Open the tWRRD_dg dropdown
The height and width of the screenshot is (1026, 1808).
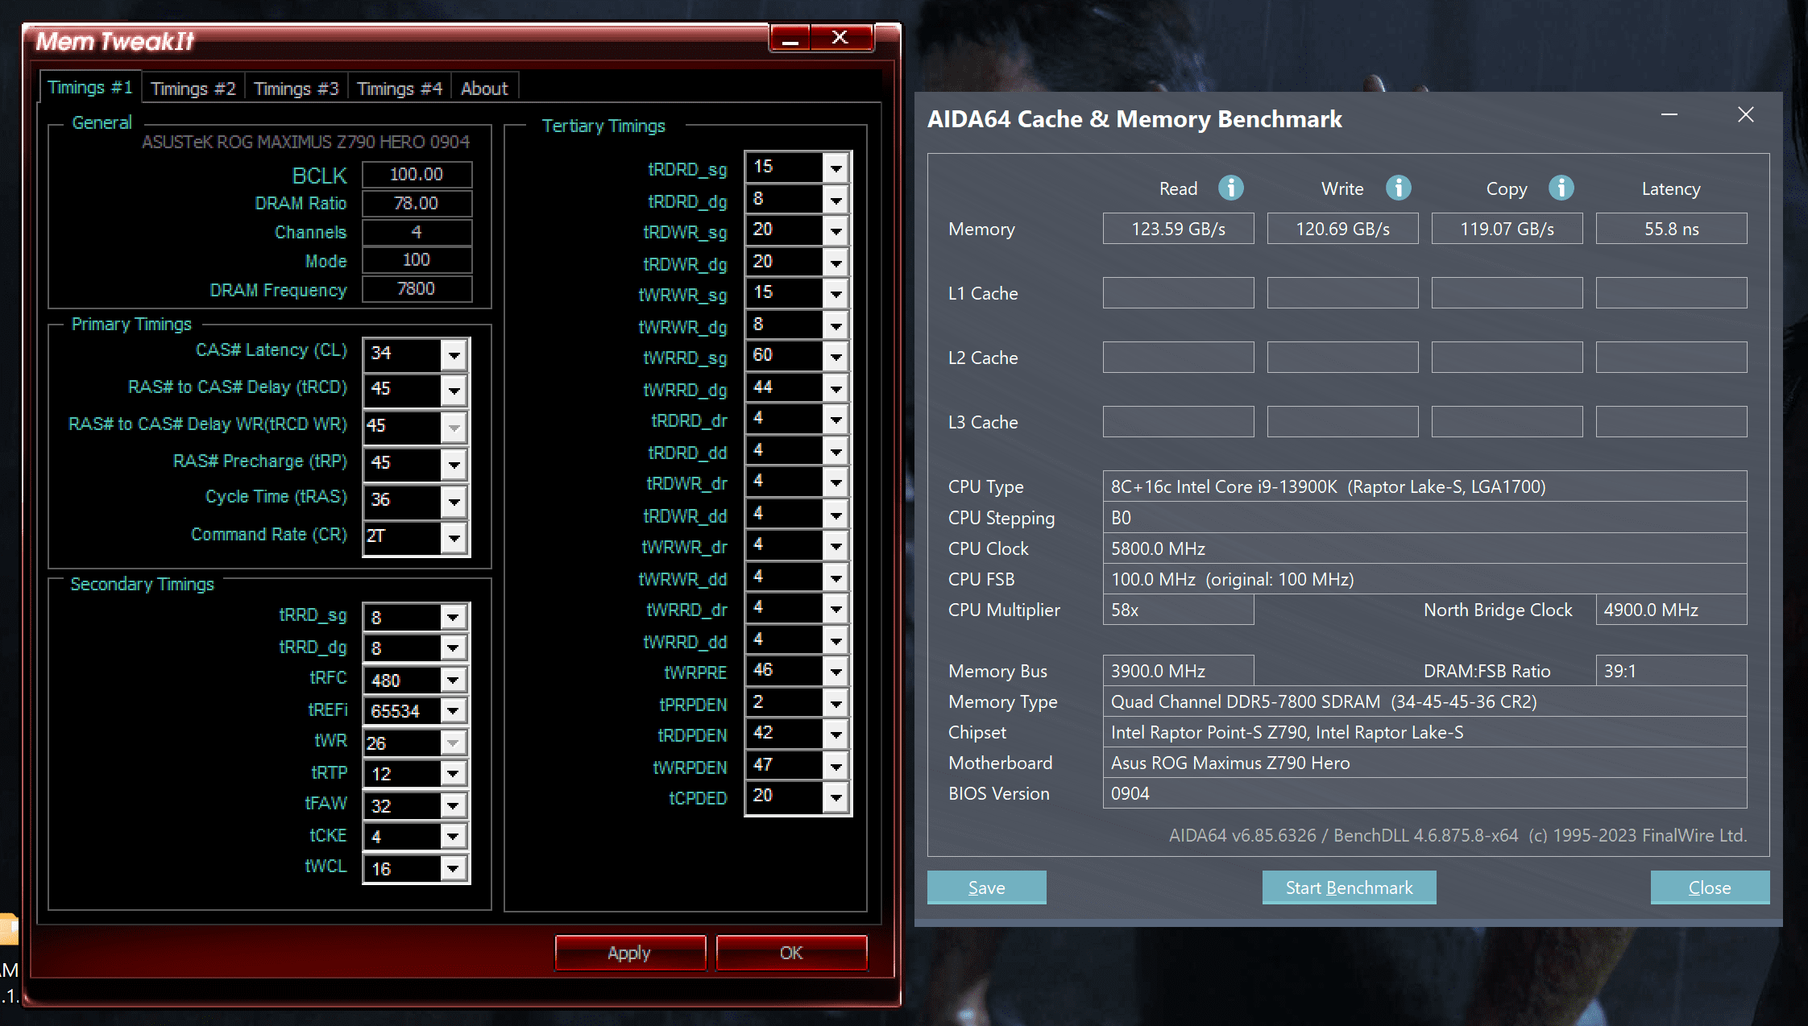point(836,389)
